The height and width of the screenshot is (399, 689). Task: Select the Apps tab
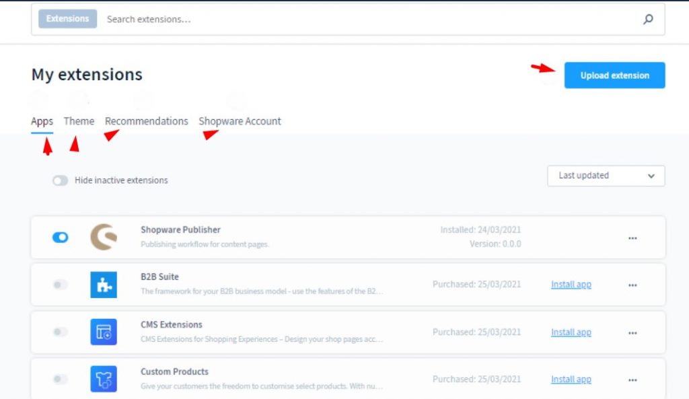[42, 121]
